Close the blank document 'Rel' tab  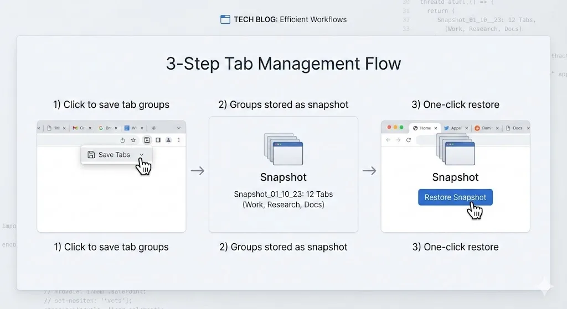pyautogui.click(x=64, y=128)
